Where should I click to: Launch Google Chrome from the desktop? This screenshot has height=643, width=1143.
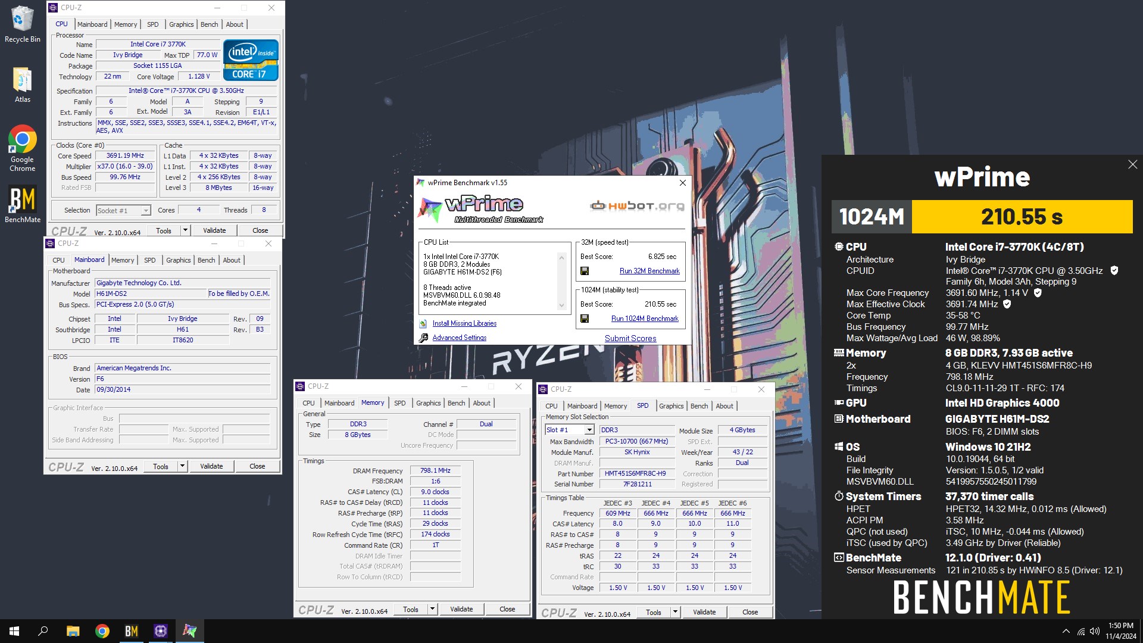coord(23,148)
